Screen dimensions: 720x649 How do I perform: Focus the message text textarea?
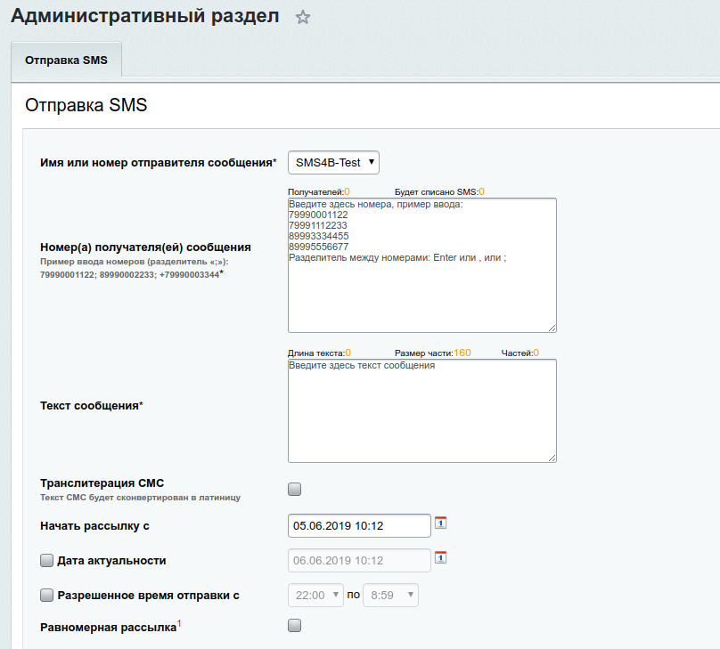point(421,414)
